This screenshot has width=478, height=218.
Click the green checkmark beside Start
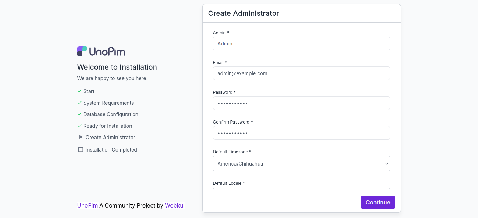79,91
